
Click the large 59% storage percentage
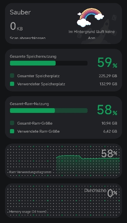(x=107, y=62)
